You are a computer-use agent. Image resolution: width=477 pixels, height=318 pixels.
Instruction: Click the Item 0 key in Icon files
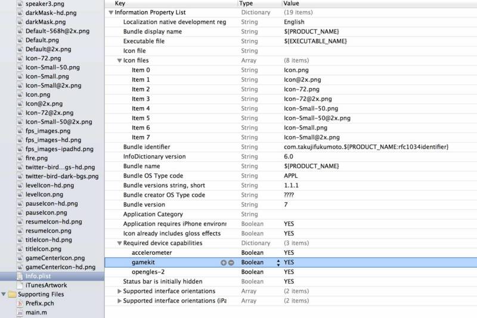click(x=141, y=70)
